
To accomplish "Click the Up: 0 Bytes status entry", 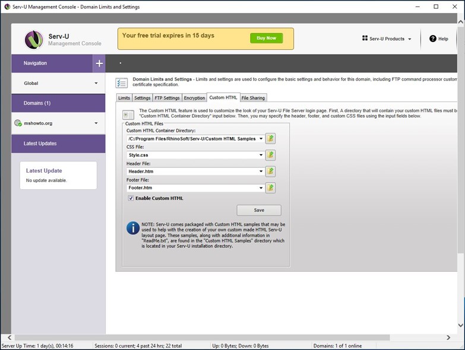I will click(240, 346).
